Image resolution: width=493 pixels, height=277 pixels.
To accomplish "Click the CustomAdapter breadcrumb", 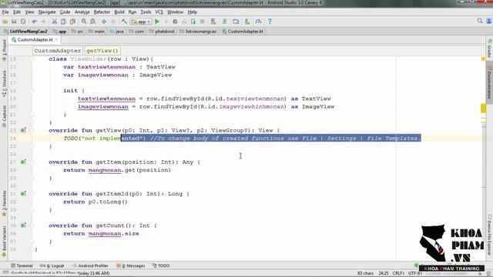I will coord(58,51).
